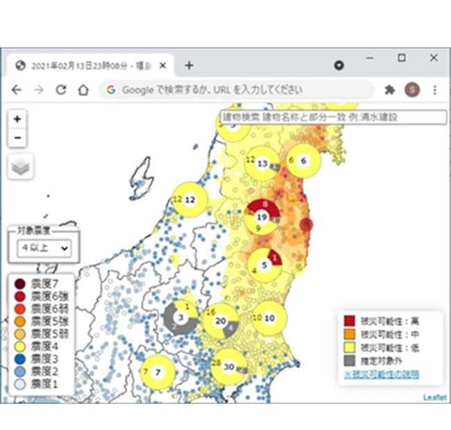Open the 被災可能性の説明 link
The height and width of the screenshot is (430, 451).
(x=382, y=374)
